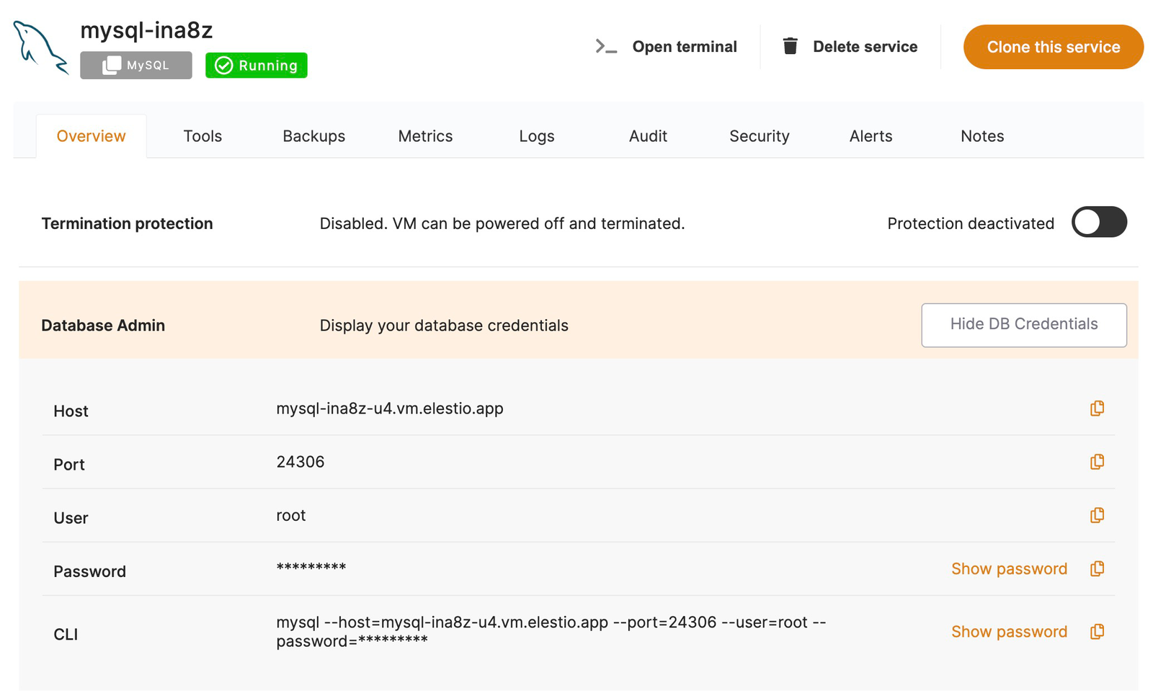Enable termination protection toggle
Image resolution: width=1153 pixels, height=693 pixels.
tap(1099, 223)
